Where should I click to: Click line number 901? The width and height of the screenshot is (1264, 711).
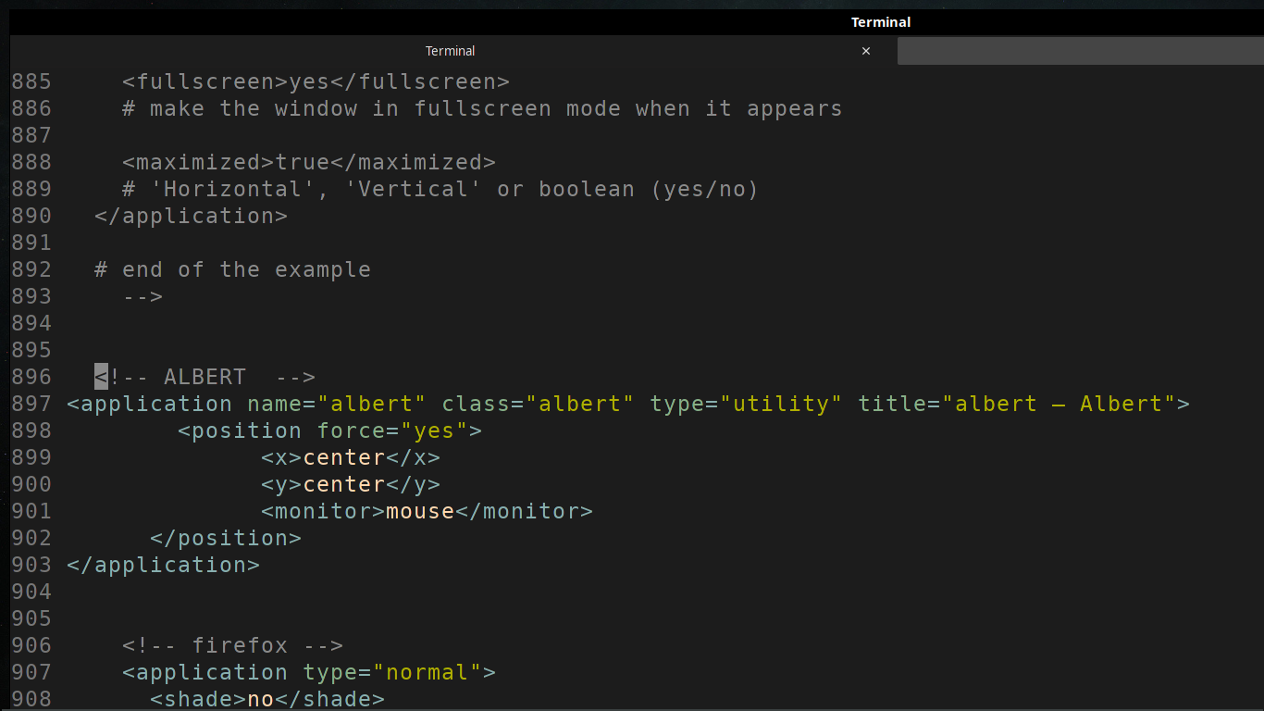pyautogui.click(x=31, y=511)
